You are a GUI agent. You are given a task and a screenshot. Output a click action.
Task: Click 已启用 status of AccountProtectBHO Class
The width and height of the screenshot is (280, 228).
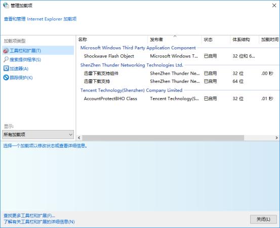210,99
